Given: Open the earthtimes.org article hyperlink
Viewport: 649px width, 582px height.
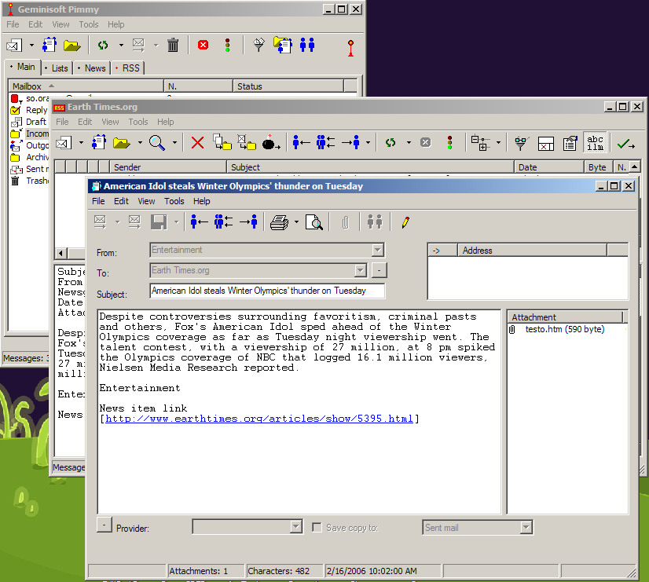Looking at the screenshot, I should [x=259, y=419].
